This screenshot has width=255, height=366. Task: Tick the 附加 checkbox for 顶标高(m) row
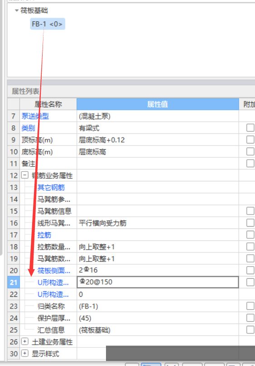[250, 140]
